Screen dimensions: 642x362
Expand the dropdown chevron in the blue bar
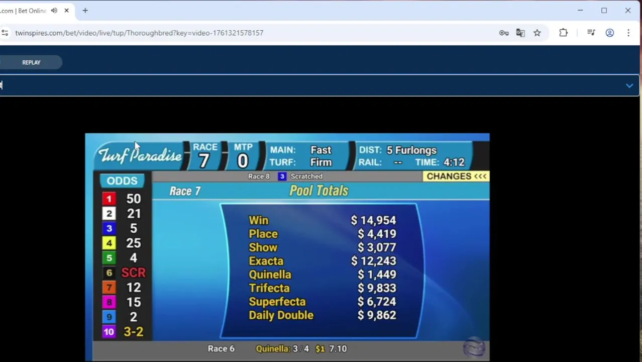[629, 85]
